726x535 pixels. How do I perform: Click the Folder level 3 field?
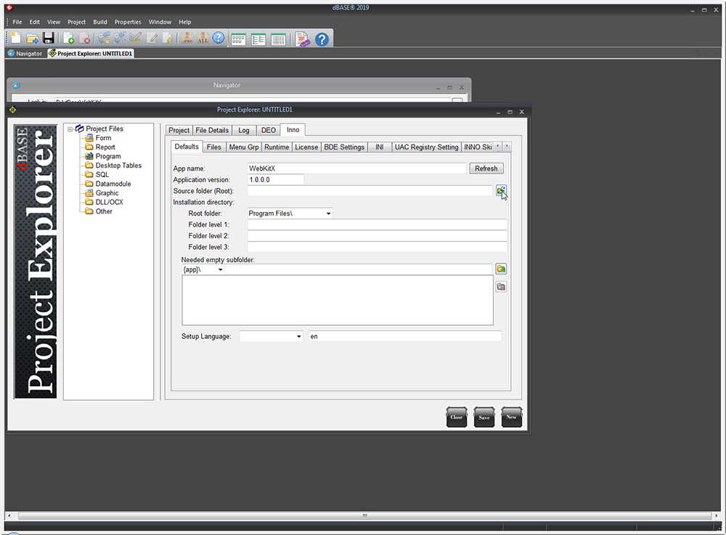click(x=377, y=247)
